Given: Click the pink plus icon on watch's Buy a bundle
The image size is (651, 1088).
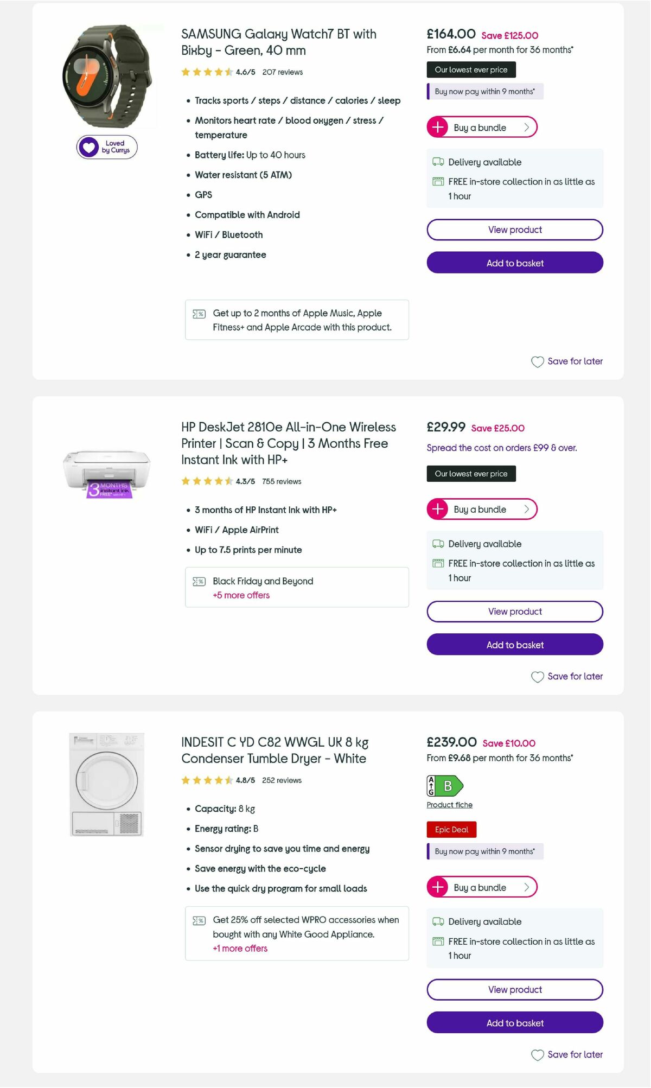Looking at the screenshot, I should click(437, 128).
